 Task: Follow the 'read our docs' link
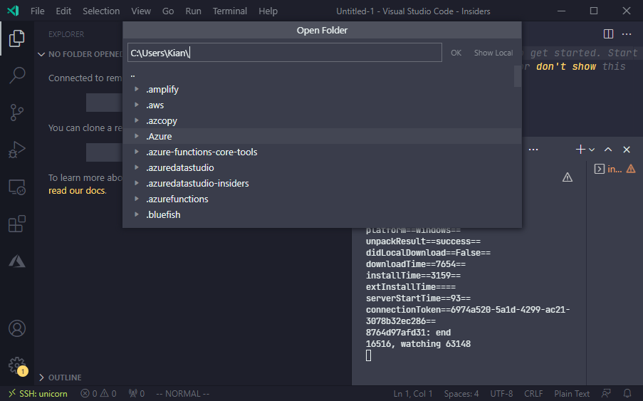[77, 191]
